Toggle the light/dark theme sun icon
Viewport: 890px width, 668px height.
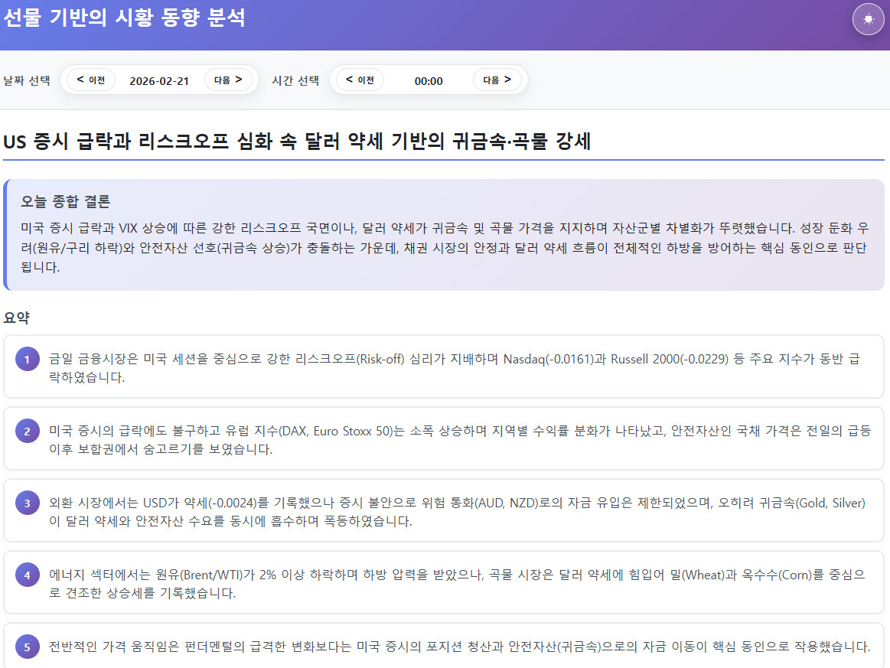click(868, 20)
